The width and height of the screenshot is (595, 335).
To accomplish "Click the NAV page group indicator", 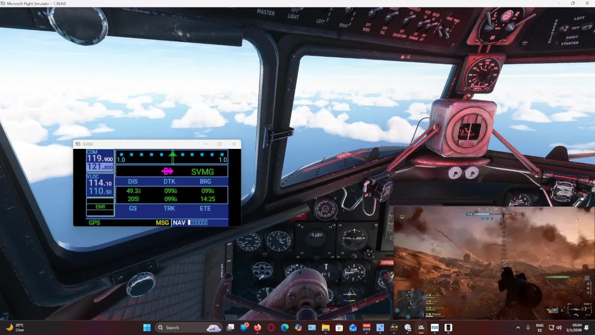I will pyautogui.click(x=190, y=222).
